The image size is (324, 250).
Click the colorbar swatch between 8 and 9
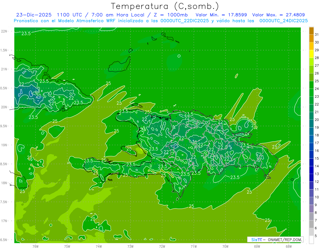click(x=311, y=209)
